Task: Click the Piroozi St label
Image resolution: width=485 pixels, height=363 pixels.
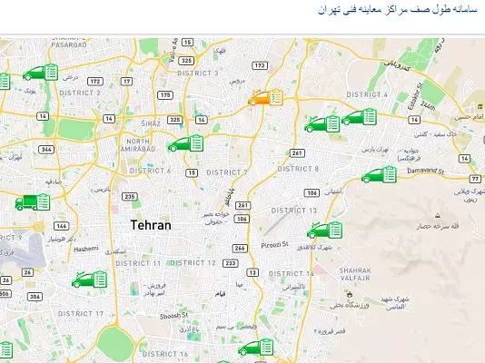Action: pyautogui.click(x=274, y=245)
